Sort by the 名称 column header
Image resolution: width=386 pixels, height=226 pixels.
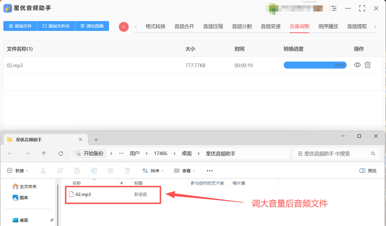pos(76,183)
